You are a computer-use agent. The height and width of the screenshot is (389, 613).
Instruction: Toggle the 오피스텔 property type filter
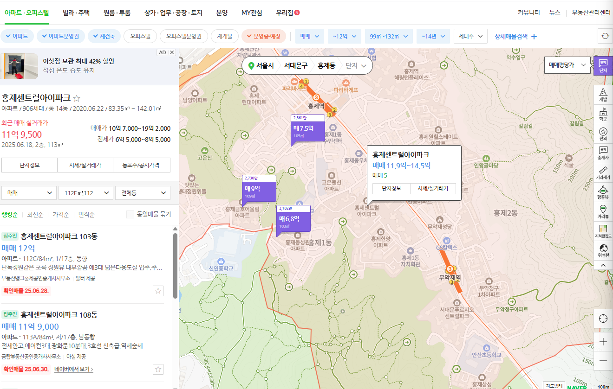140,36
